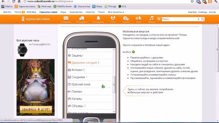Open Оповещения bell icon
This screenshot has height=123, width=219.
coord(98,19)
